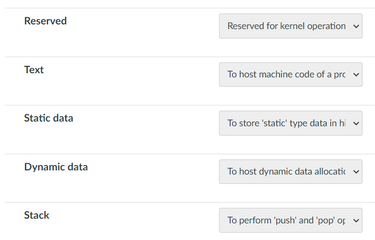
Task: Click the 'To host machine code' selected text
Action: (x=286, y=74)
